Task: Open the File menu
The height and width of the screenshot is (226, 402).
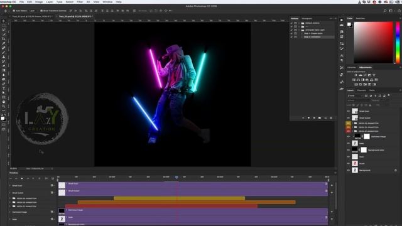Action: point(21,2)
